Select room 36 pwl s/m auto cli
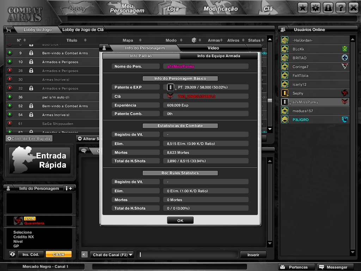 click(x=53, y=97)
